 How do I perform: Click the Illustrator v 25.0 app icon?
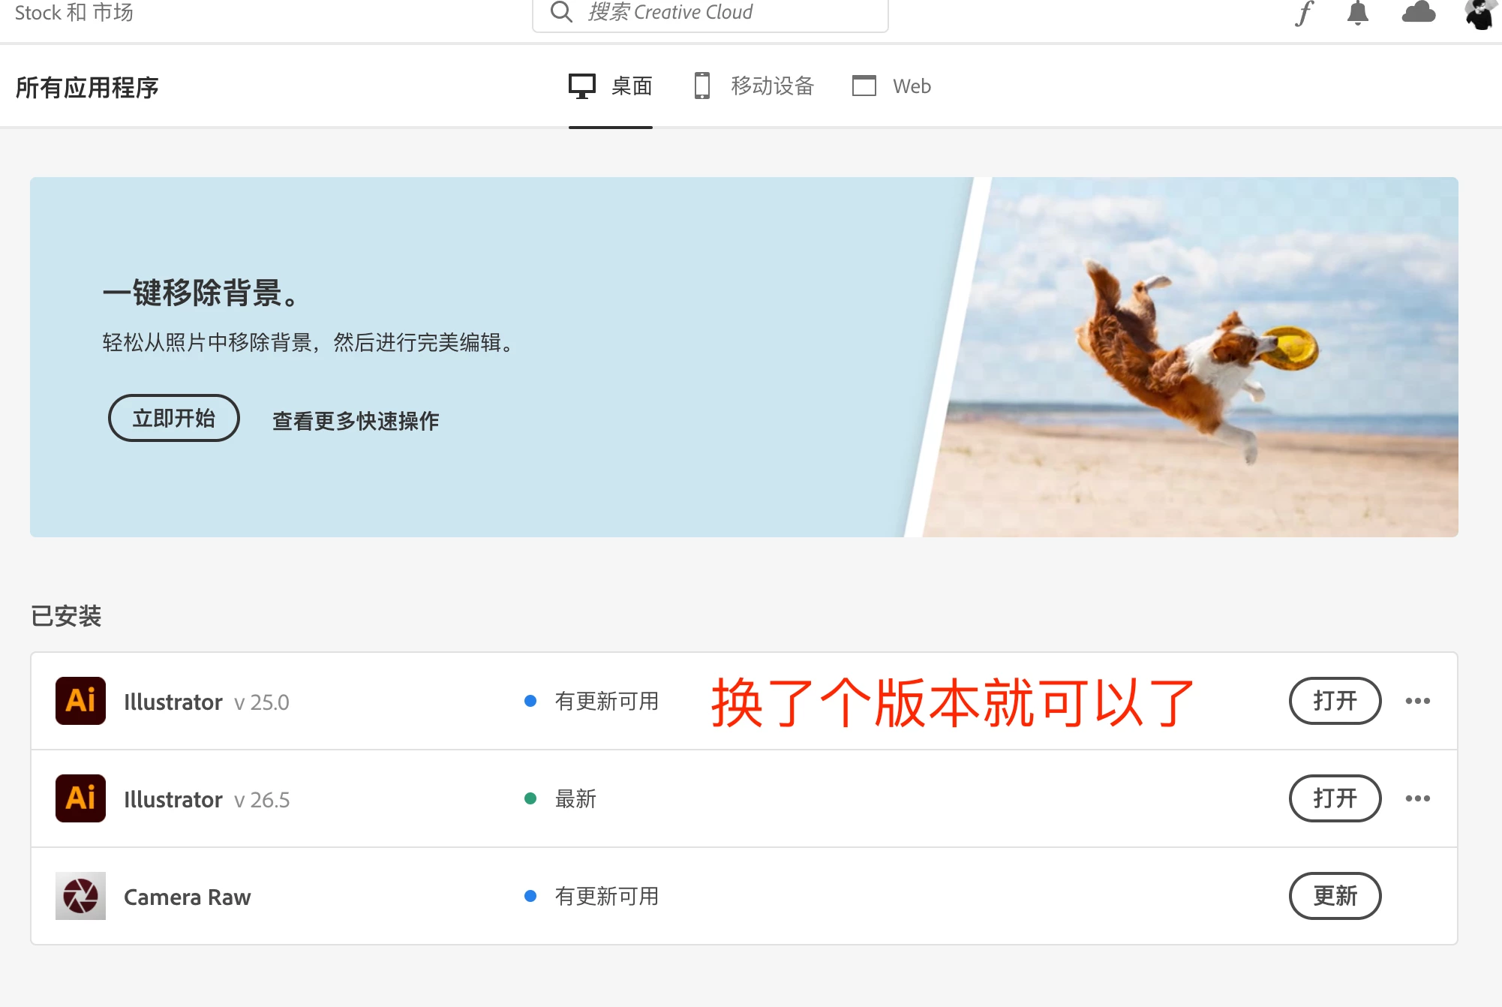(x=80, y=701)
